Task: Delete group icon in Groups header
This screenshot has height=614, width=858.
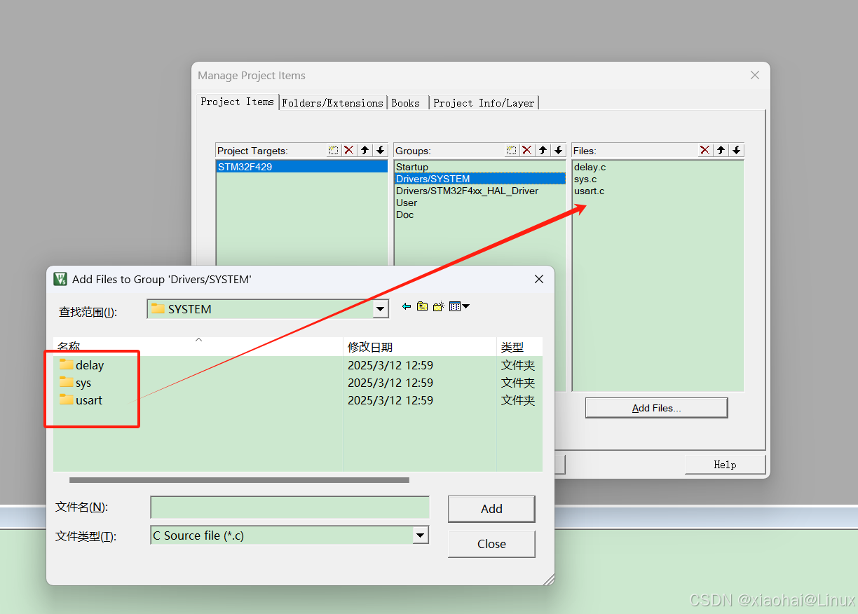Action: click(x=527, y=150)
